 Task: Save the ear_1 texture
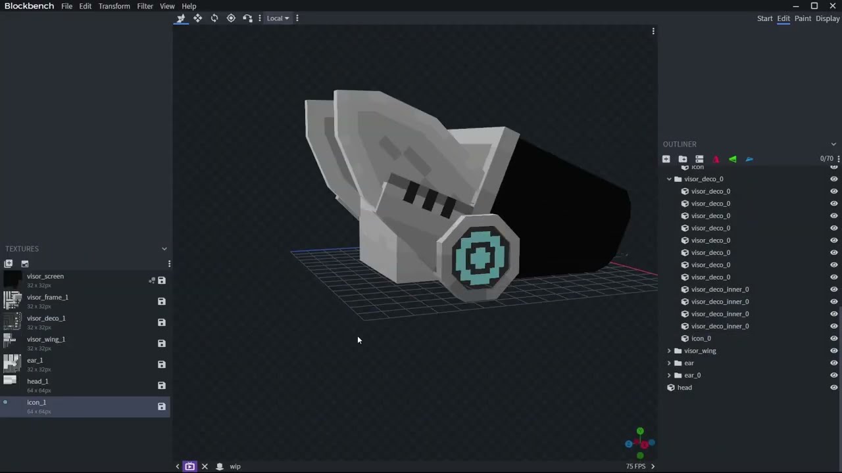click(162, 365)
